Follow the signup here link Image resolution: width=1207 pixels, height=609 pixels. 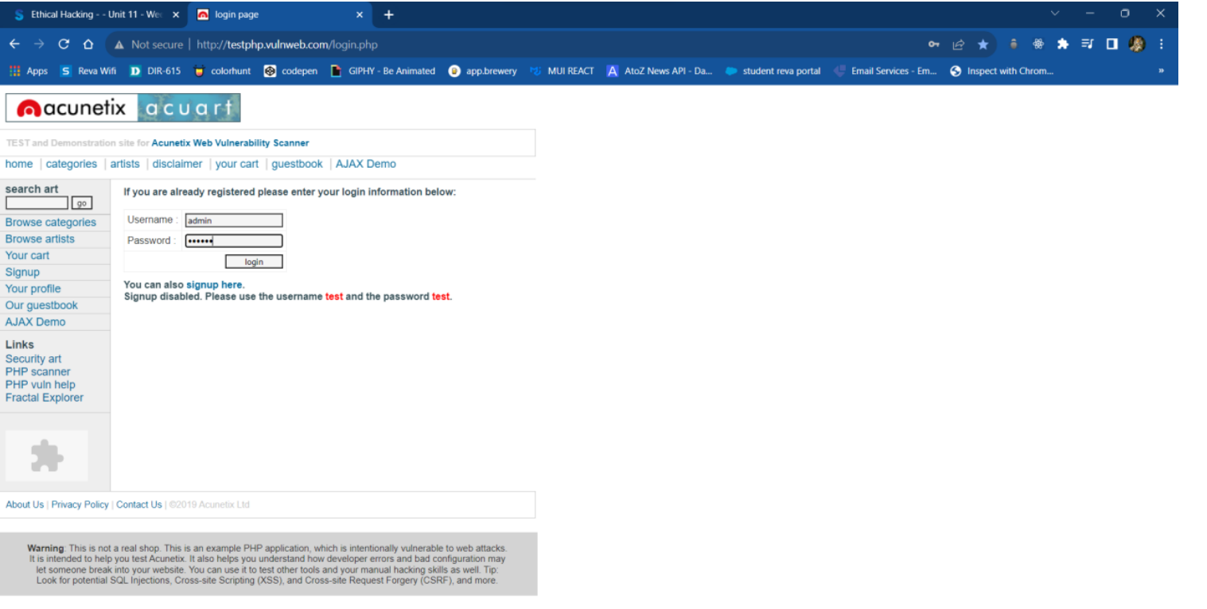point(214,285)
